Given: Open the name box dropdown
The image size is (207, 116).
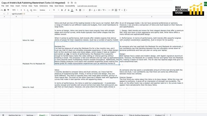Looking at the screenshot, I should click(4, 14).
